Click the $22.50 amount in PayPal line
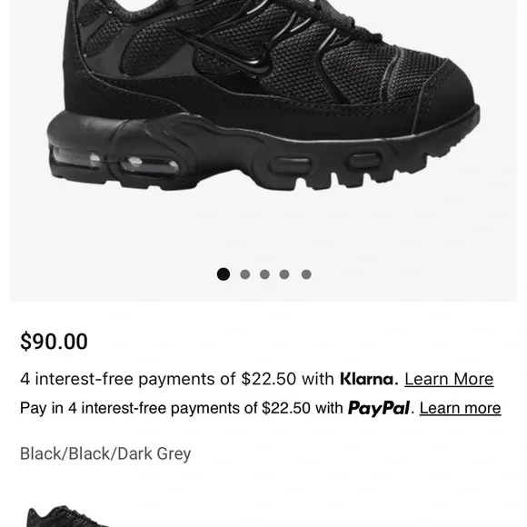Viewport: 527px width, 527px height. pyautogui.click(x=286, y=408)
